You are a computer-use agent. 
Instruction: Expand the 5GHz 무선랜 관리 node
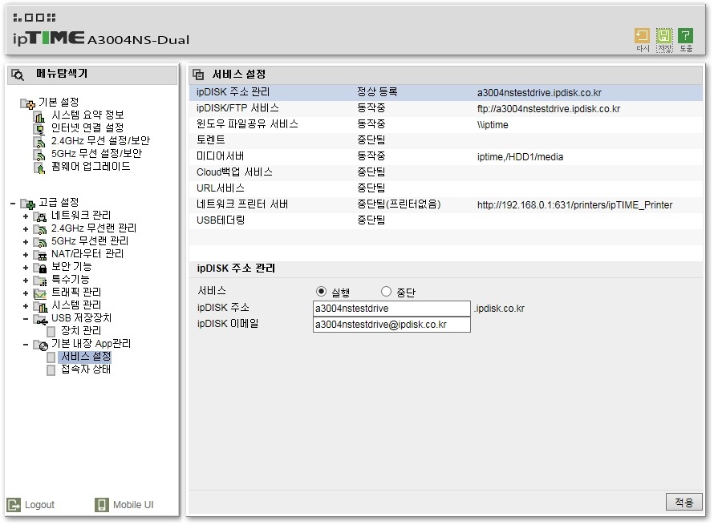[26, 241]
